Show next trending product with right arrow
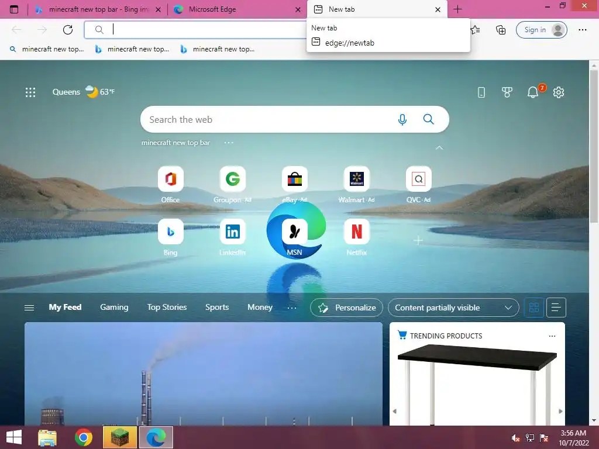The image size is (599, 449). (x=560, y=411)
